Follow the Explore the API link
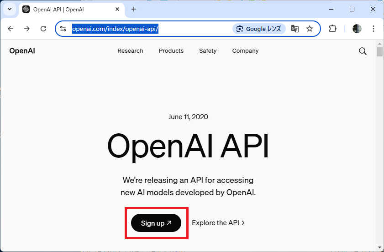This screenshot has height=252, width=384. 218,223
